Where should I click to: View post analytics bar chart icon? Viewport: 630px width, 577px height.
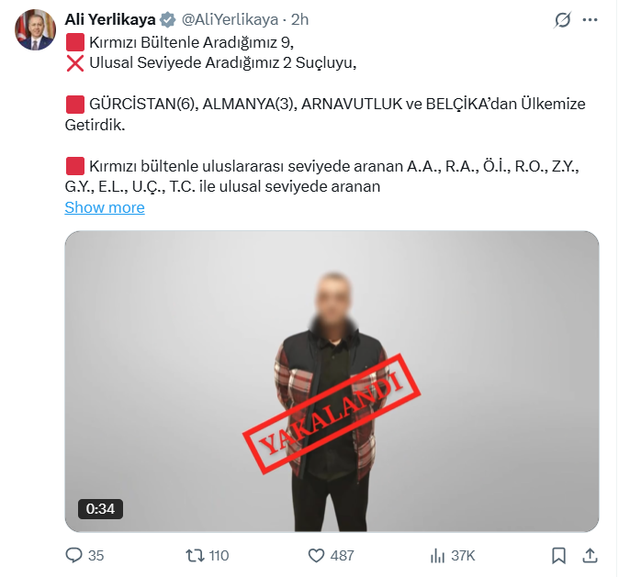coord(437,556)
